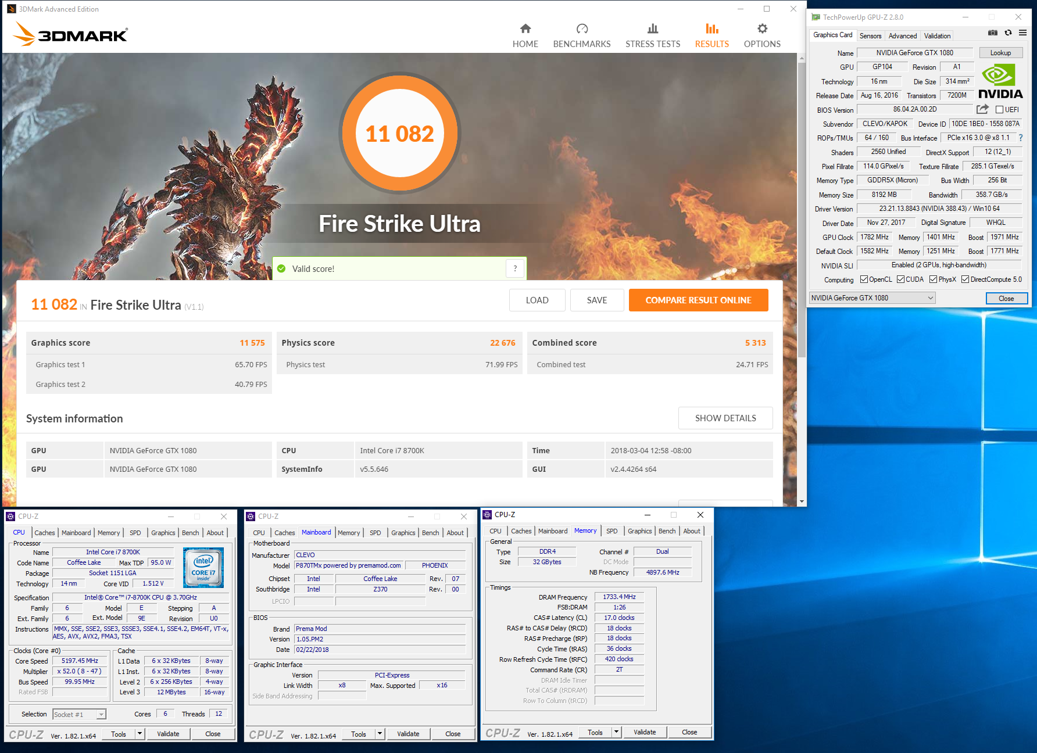Toggle the PhysX checkbox

[933, 279]
